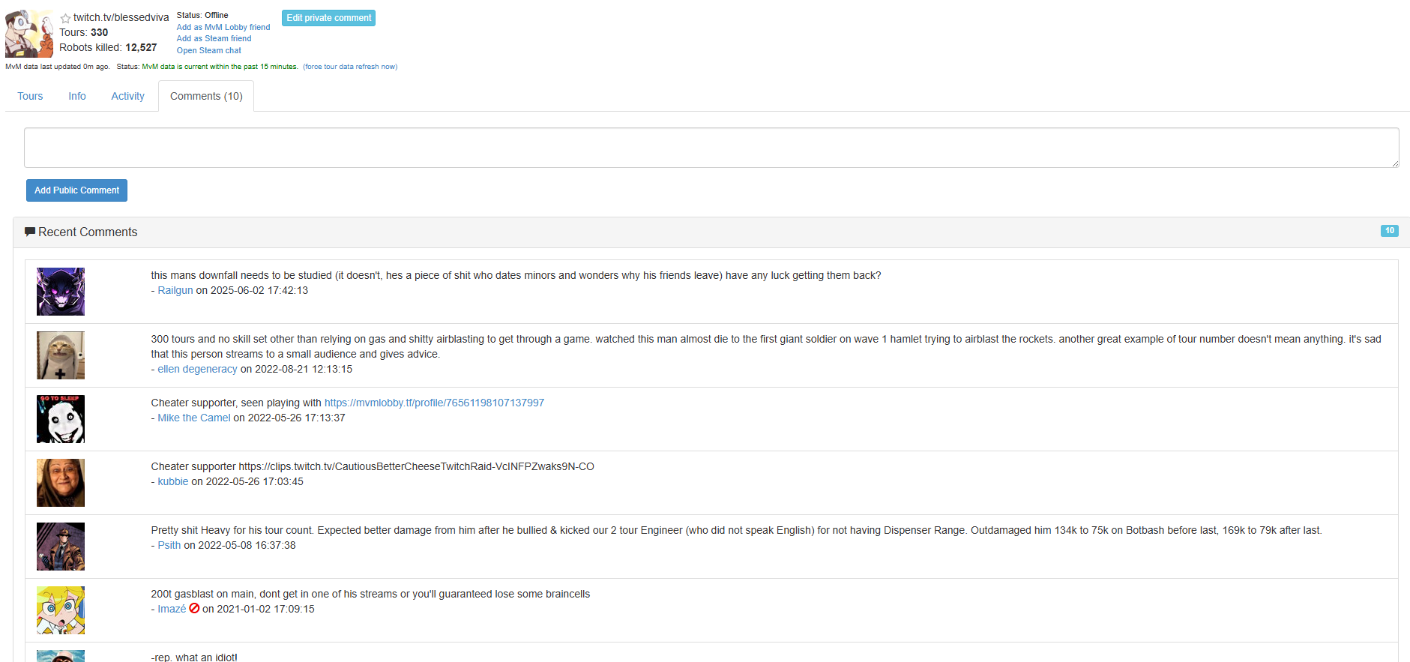Image resolution: width=1410 pixels, height=662 pixels.
Task: Click Add as Steam friend link
Action: 214,38
